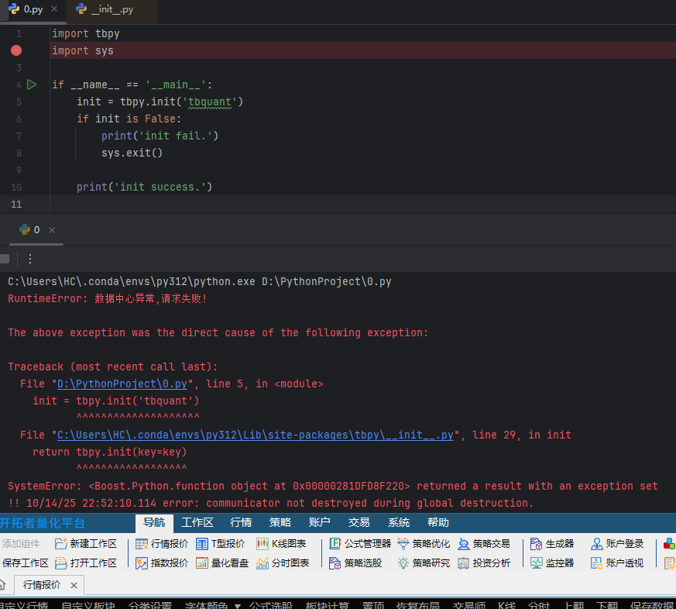The height and width of the screenshot is (609, 676).
Task: Remove the breakpoint on line 2
Action: (x=16, y=50)
